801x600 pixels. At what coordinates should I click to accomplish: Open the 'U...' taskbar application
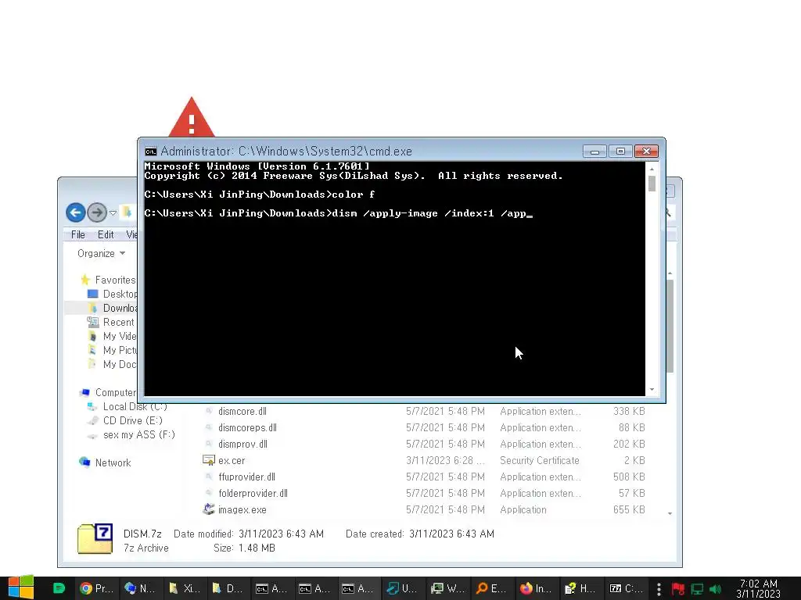pos(402,588)
